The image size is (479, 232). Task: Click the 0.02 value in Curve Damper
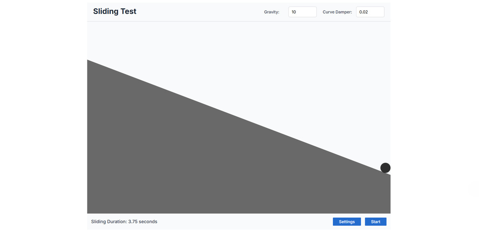(x=364, y=12)
